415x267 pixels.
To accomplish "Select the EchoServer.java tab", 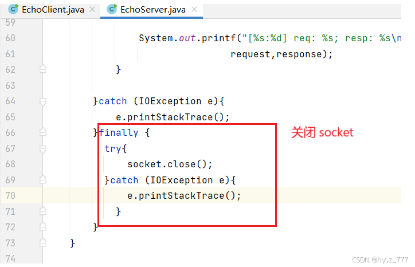I will click(151, 10).
